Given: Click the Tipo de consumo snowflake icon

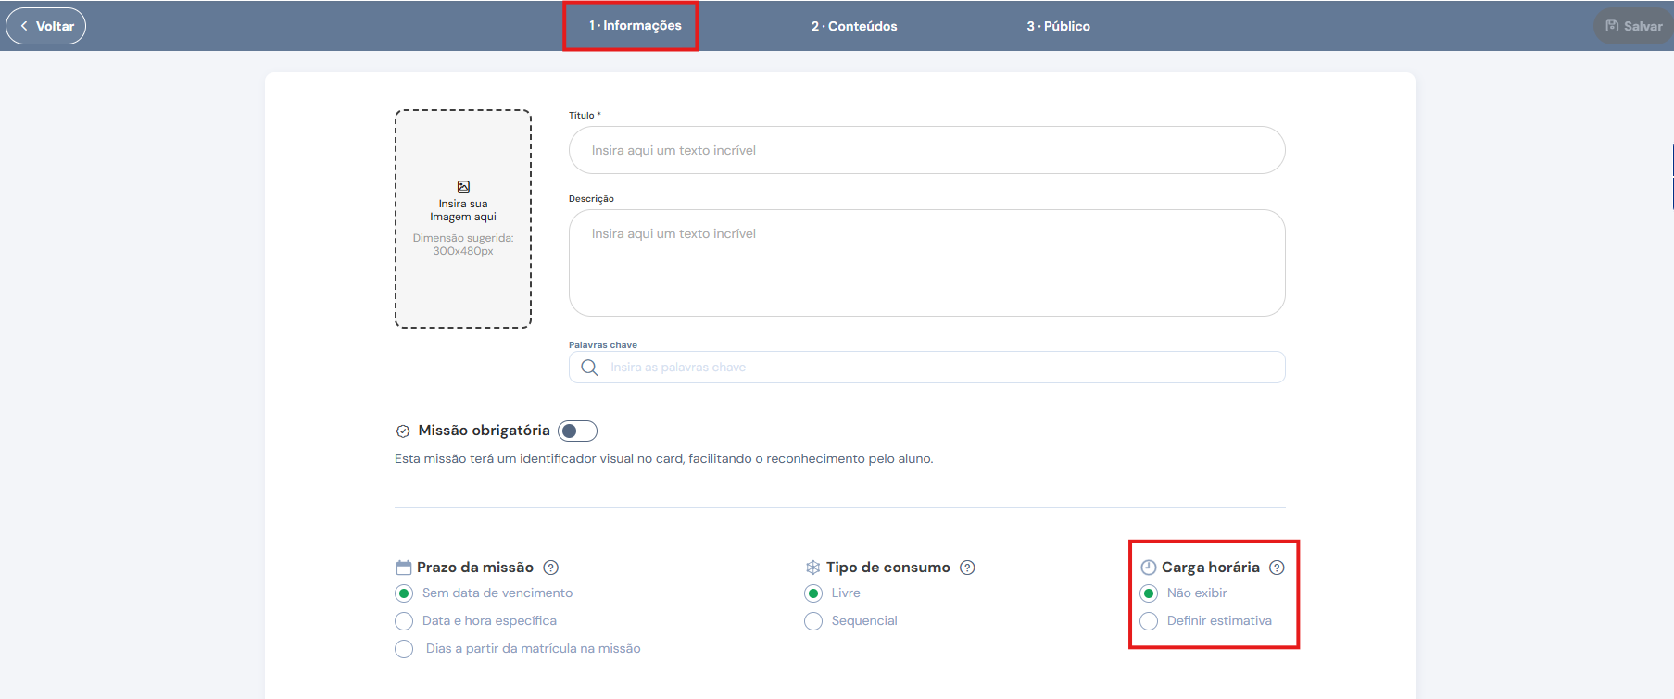Looking at the screenshot, I should [x=812, y=568].
